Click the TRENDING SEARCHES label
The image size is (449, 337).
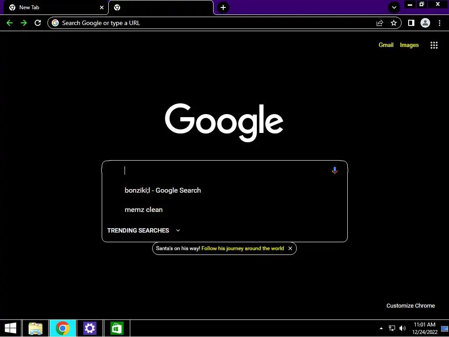[x=138, y=230]
